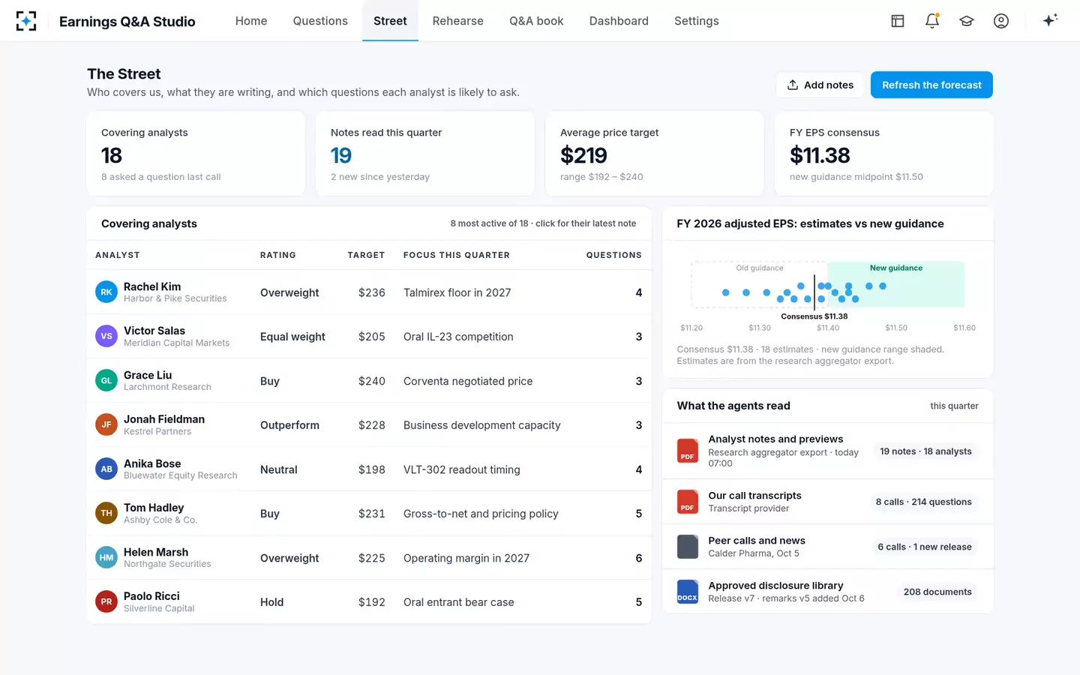The width and height of the screenshot is (1080, 675).
Task: Open the user profile icon
Action: click(1001, 21)
